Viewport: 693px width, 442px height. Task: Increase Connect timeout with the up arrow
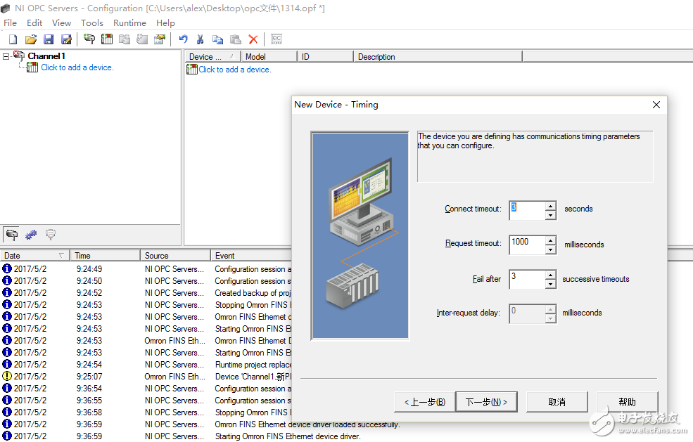(x=550, y=206)
